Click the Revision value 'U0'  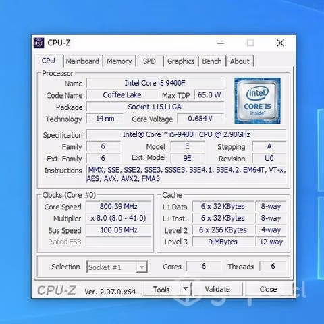click(269, 158)
